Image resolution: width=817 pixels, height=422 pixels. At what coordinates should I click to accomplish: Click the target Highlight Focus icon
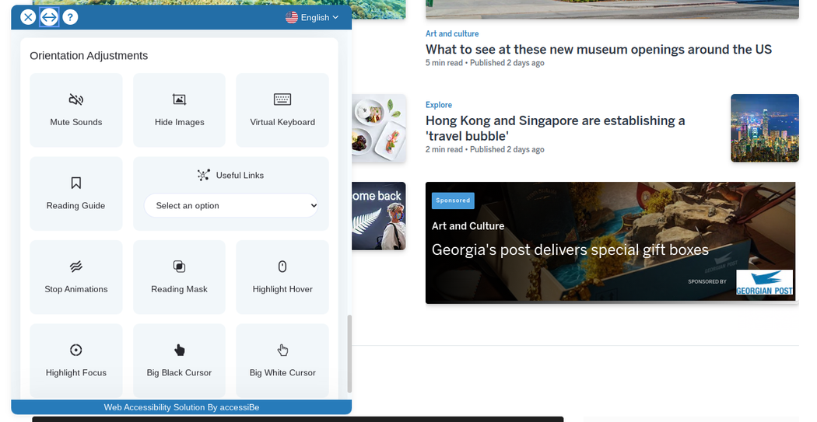(x=76, y=351)
